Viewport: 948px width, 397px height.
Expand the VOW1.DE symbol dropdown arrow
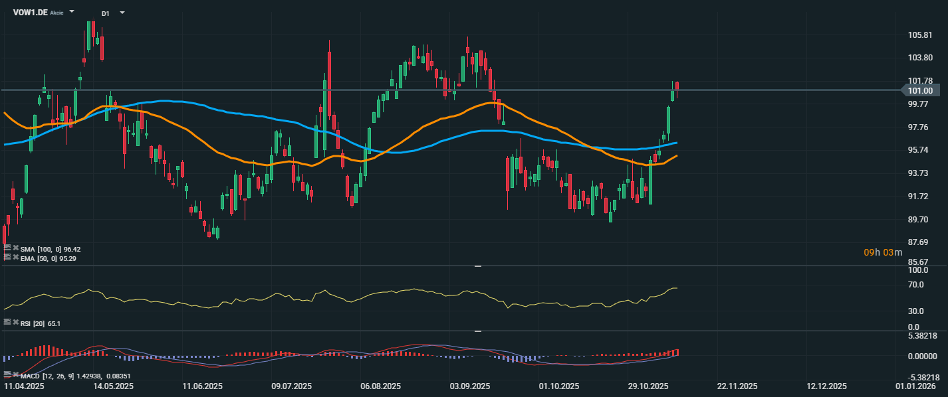(x=72, y=13)
